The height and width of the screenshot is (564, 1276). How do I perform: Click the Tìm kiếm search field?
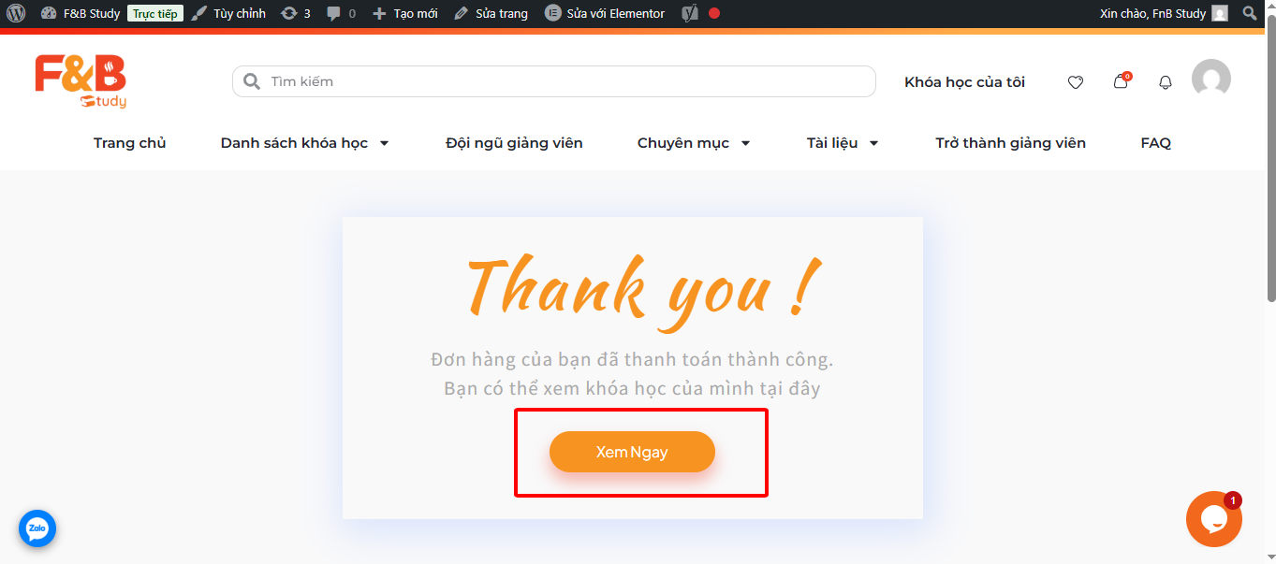click(562, 81)
